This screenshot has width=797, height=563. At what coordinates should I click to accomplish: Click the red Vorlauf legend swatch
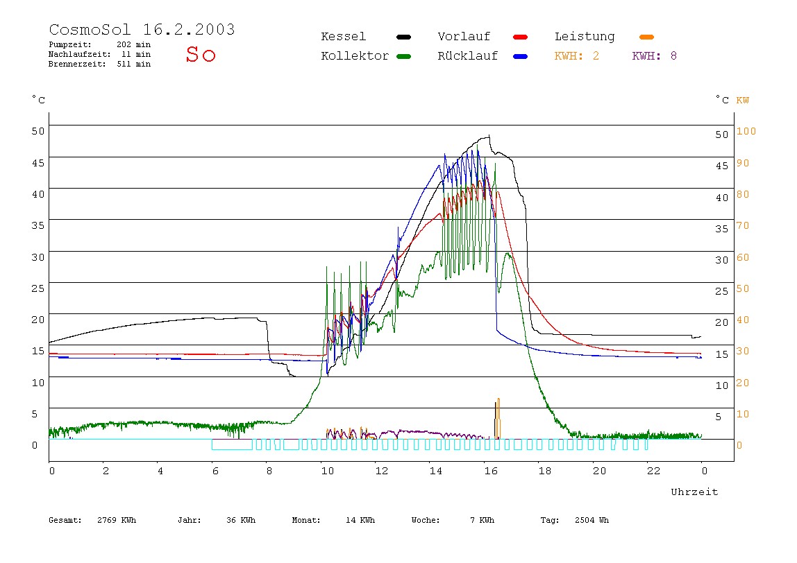click(521, 37)
